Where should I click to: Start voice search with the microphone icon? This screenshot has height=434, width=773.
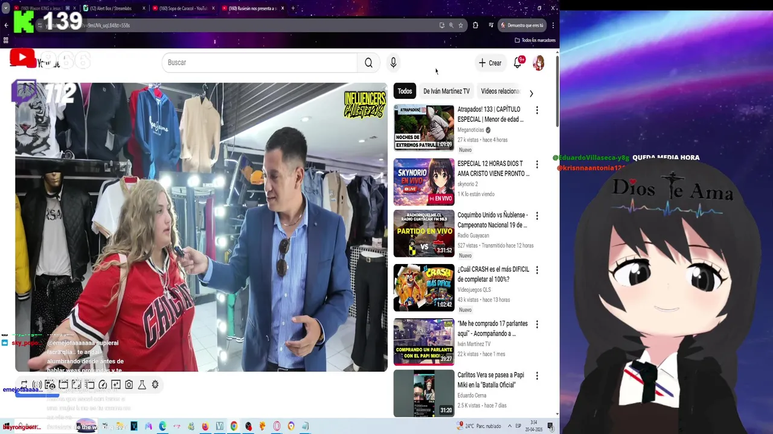click(393, 63)
